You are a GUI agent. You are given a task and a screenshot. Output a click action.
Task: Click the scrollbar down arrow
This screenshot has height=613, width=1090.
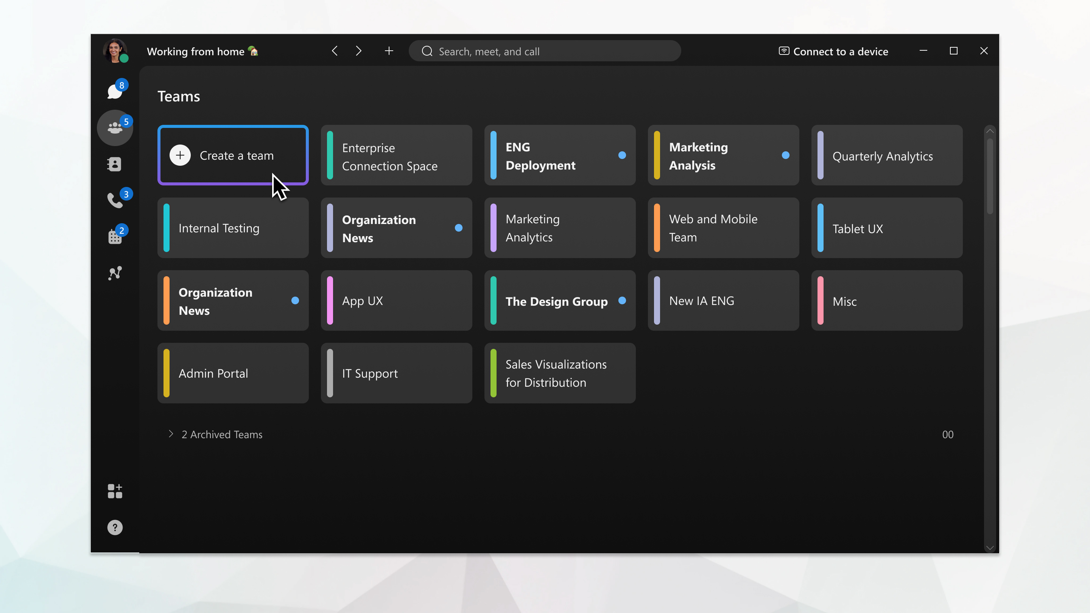pos(990,548)
